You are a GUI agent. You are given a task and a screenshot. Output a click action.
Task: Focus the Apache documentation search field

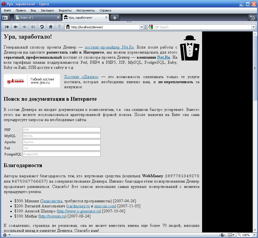point(62,142)
